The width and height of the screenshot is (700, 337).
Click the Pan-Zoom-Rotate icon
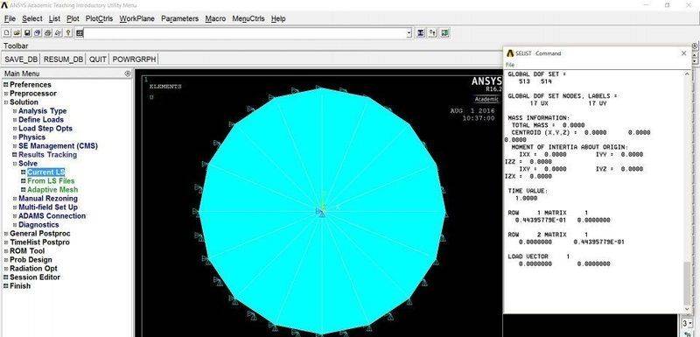(x=38, y=33)
